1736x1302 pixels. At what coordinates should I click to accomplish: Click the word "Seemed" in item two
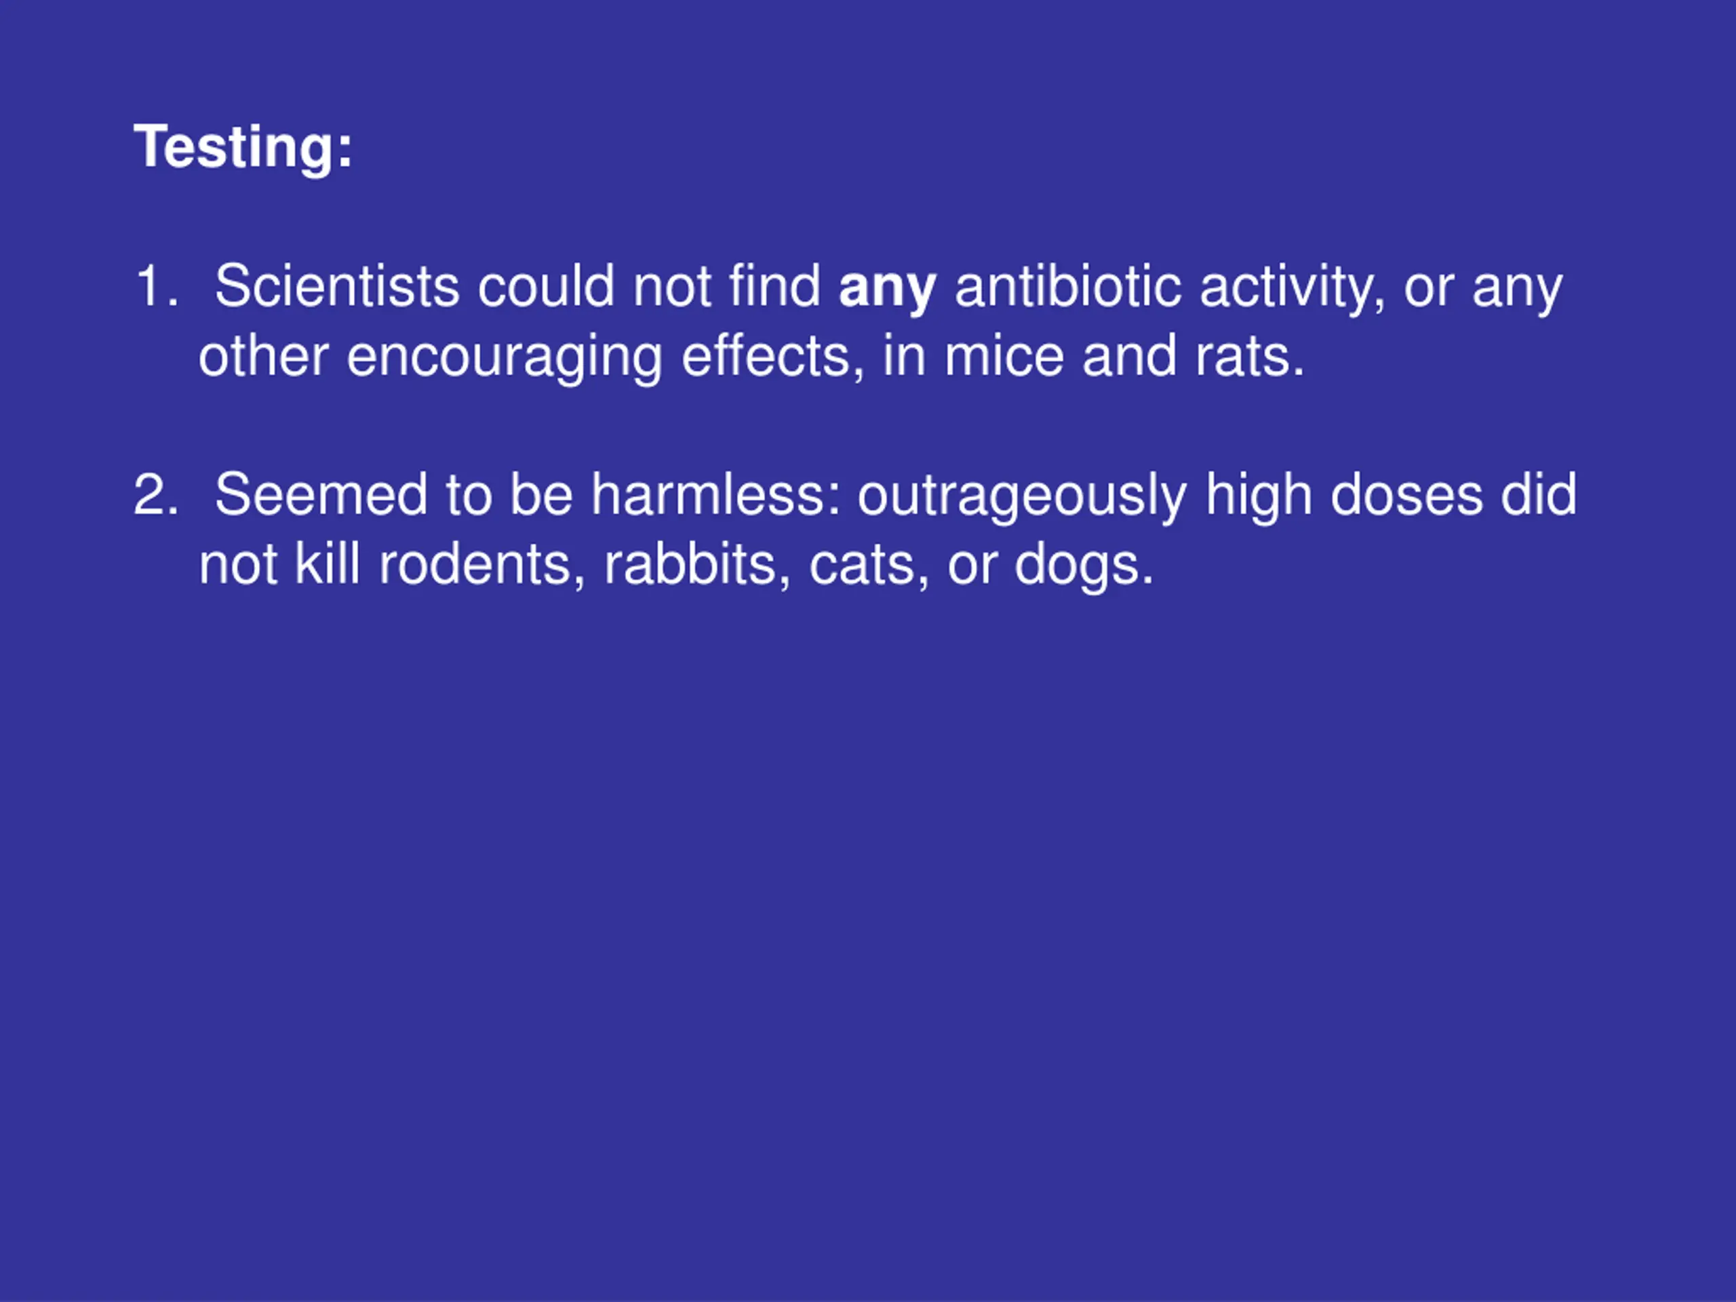(x=321, y=494)
